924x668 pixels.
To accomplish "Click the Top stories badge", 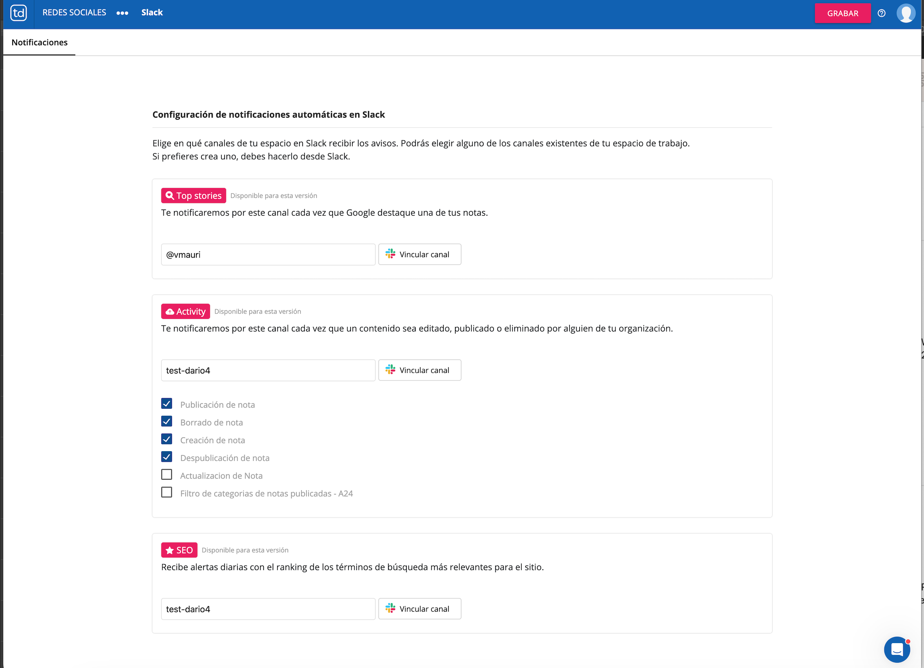I will click(194, 196).
